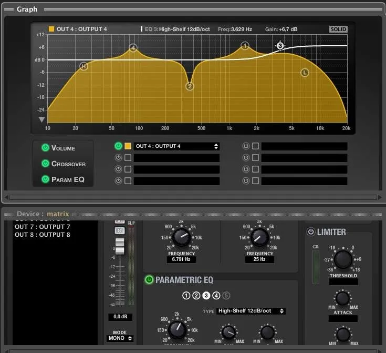Disable the Crossover display toggle
The image size is (386, 353).
(x=45, y=164)
